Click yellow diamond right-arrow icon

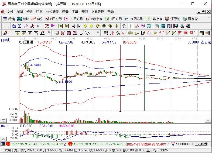(92, 26)
